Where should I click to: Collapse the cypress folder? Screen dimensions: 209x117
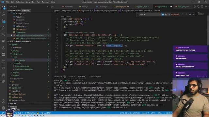pos(10,45)
